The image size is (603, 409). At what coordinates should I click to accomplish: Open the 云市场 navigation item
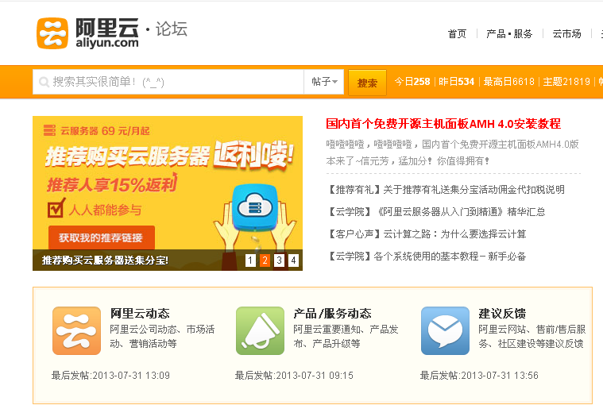(x=566, y=33)
